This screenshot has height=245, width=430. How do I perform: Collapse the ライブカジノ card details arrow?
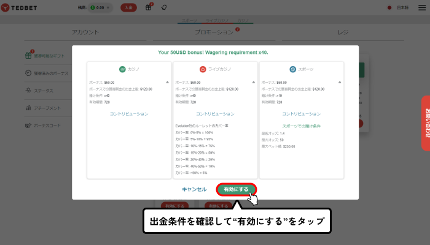click(x=253, y=82)
